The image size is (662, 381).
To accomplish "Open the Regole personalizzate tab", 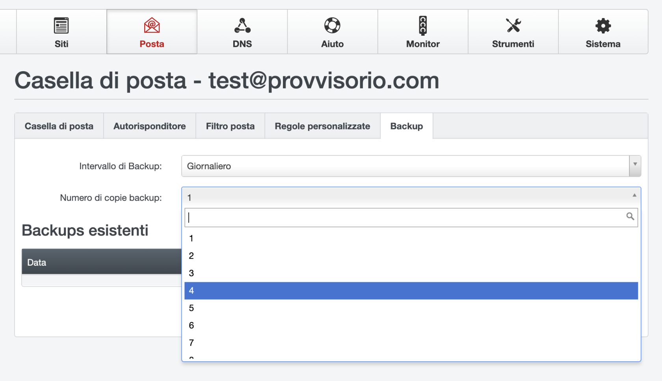I will click(x=322, y=126).
